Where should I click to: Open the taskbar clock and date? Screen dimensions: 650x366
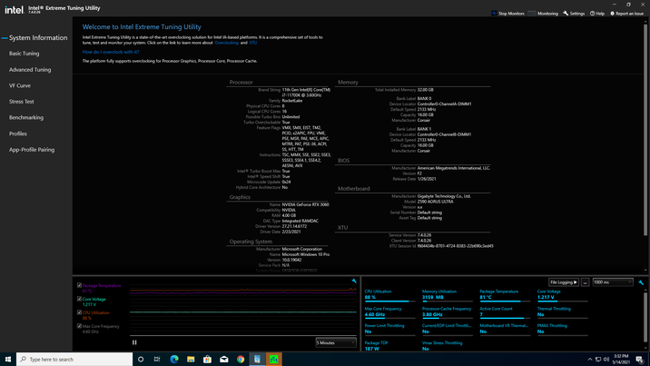[x=621, y=359]
